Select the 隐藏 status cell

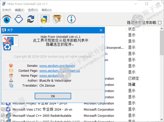132,85
